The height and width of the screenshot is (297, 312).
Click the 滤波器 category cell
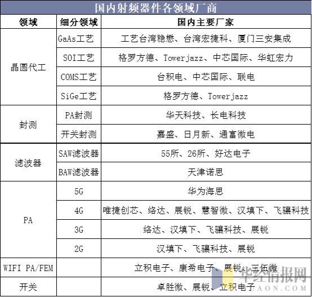pyautogui.click(x=29, y=162)
